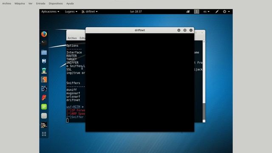Image resolution: width=272 pixels, height=153 pixels.
Task: Launch Armitage green-haired figure dock icon
Action: (x=44, y=71)
